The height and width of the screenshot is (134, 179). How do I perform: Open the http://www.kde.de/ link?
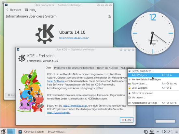(59, 112)
